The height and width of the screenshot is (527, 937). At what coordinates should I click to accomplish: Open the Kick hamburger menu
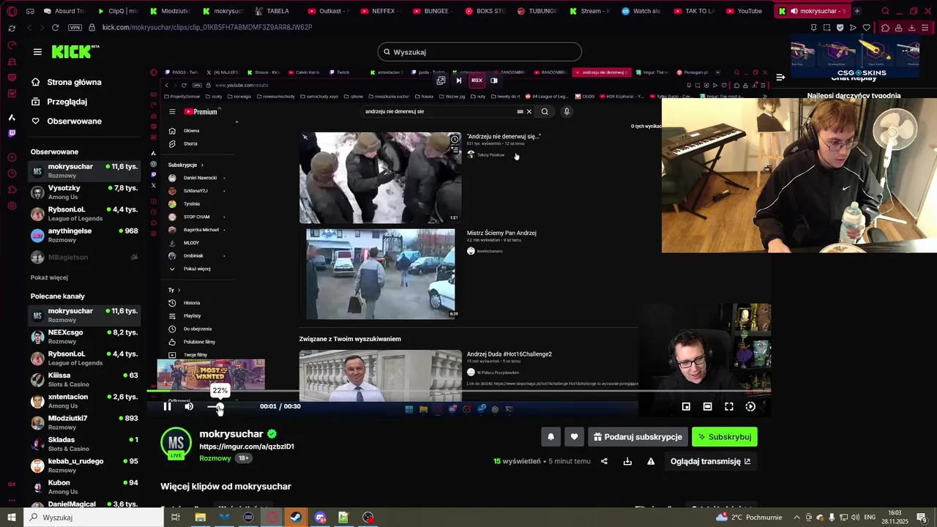point(37,52)
